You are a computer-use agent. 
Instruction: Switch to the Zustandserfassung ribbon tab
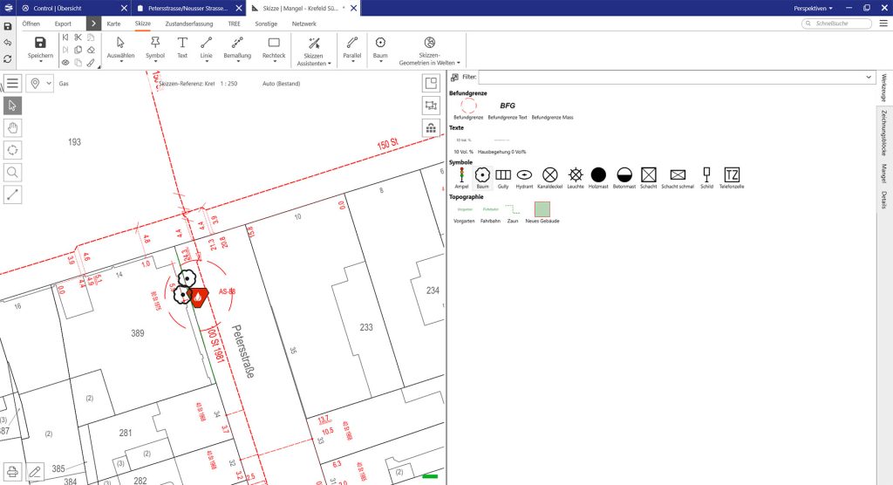point(189,24)
